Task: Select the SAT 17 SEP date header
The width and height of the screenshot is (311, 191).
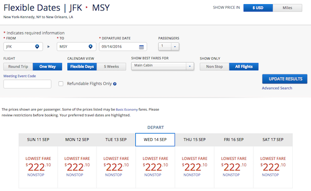Action: tap(273, 140)
